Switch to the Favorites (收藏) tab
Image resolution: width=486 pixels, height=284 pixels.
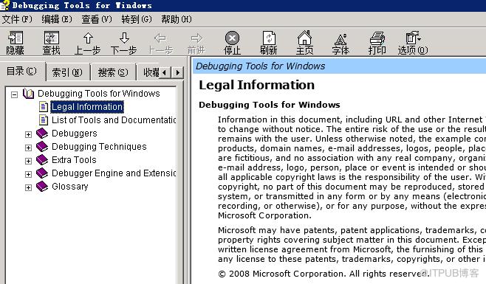click(x=151, y=72)
